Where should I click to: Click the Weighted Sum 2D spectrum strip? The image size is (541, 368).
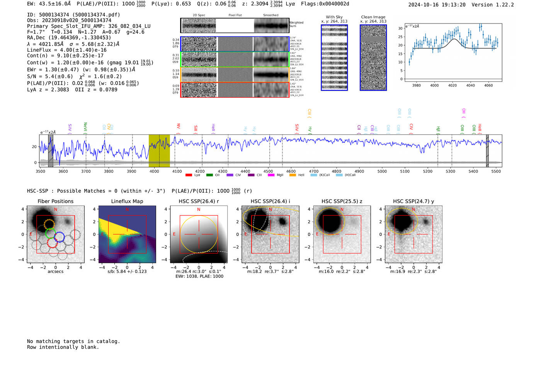pyautogui.click(x=235, y=25)
